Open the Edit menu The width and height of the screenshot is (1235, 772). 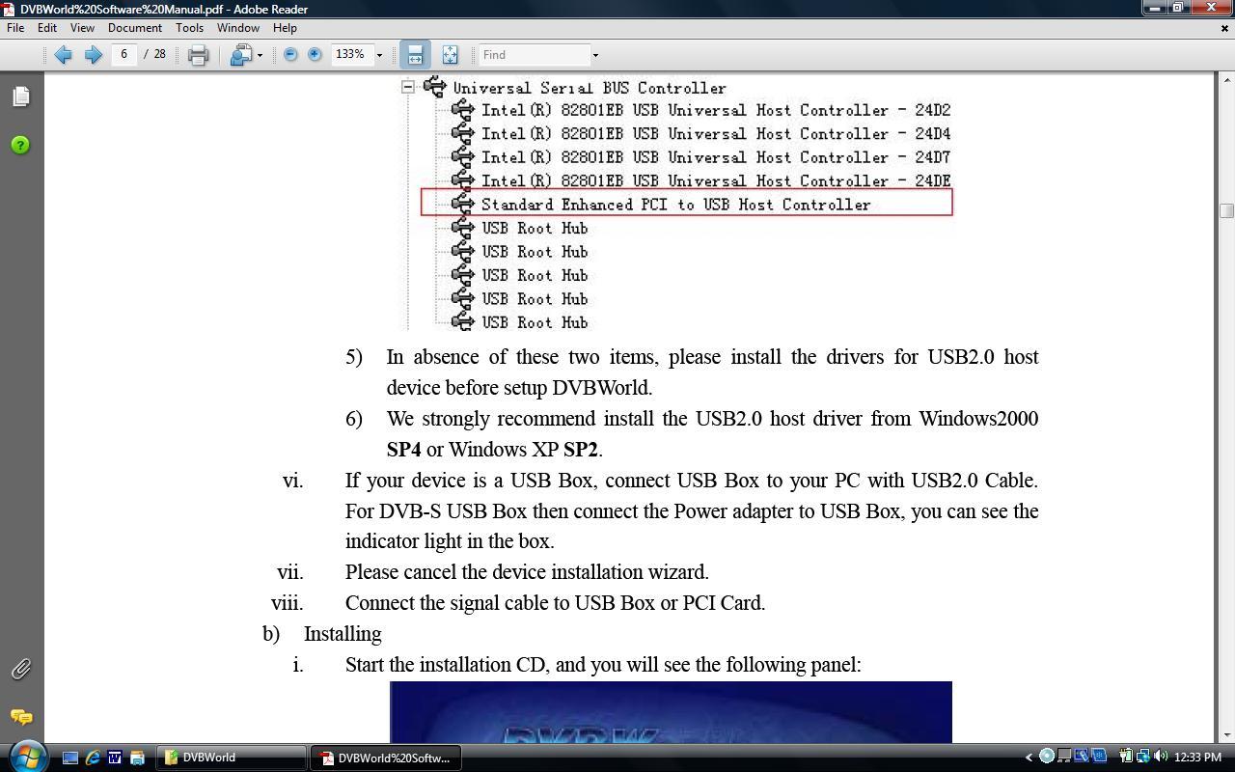click(x=46, y=28)
